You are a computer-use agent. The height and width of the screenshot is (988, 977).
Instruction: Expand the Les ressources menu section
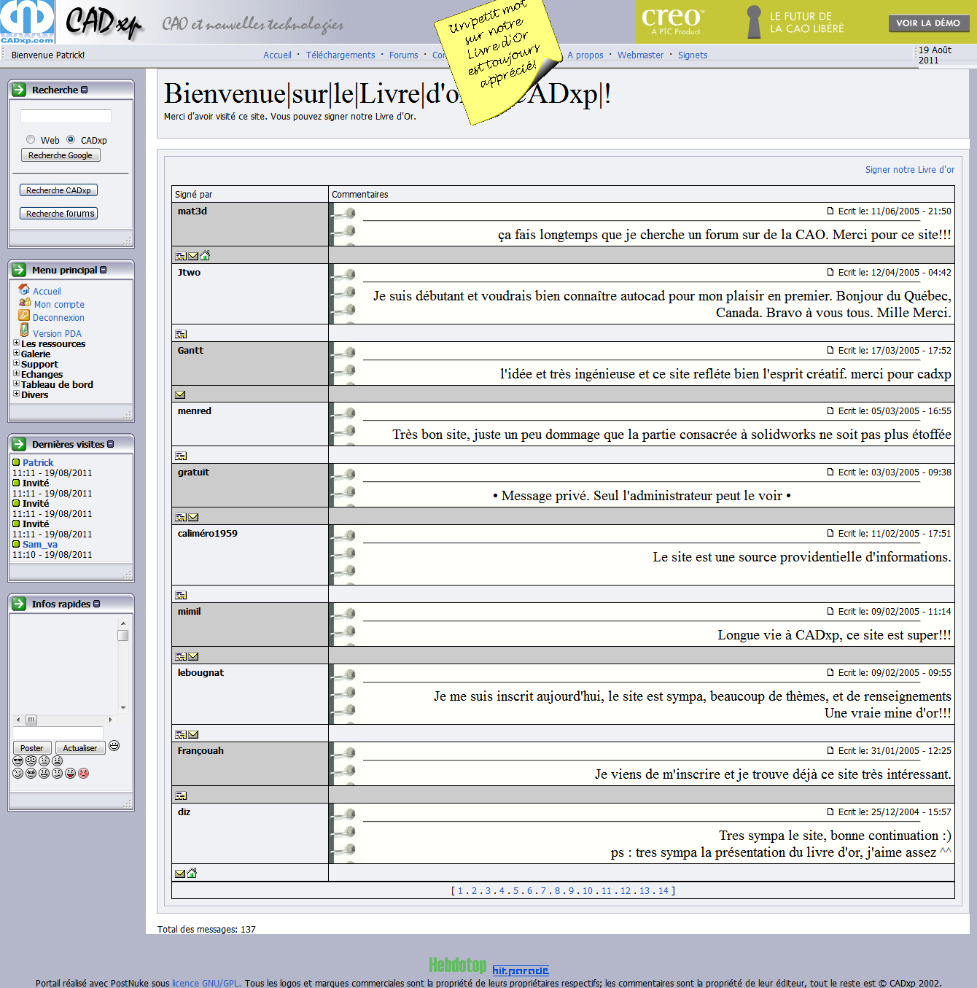[16, 343]
